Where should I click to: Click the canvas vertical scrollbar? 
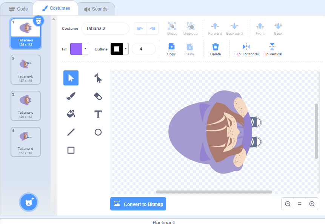tap(316, 131)
